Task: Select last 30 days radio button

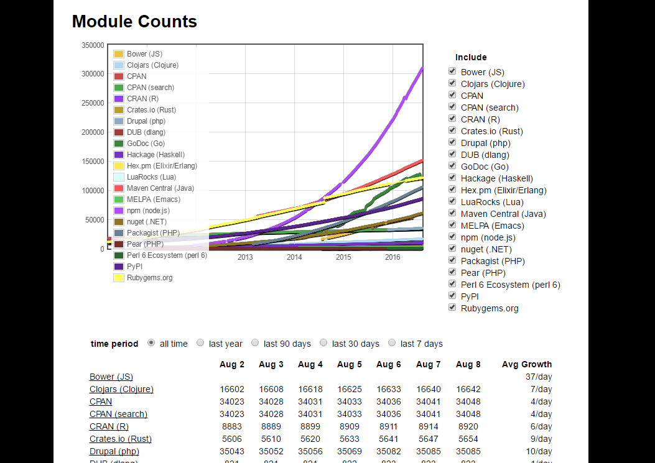Action: pyautogui.click(x=323, y=343)
